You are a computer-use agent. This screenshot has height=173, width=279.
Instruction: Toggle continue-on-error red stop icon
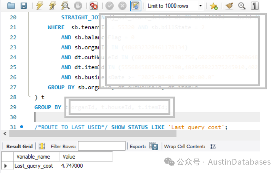[x=94, y=6]
